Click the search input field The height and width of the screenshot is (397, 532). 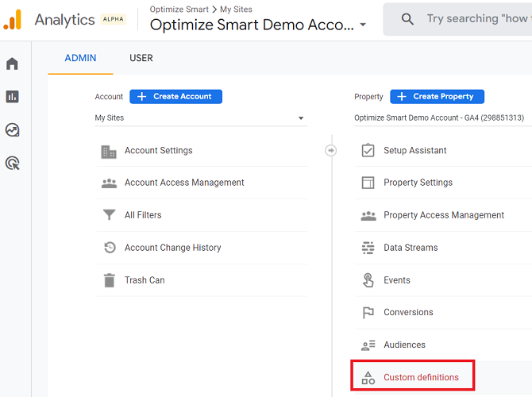[x=475, y=19]
